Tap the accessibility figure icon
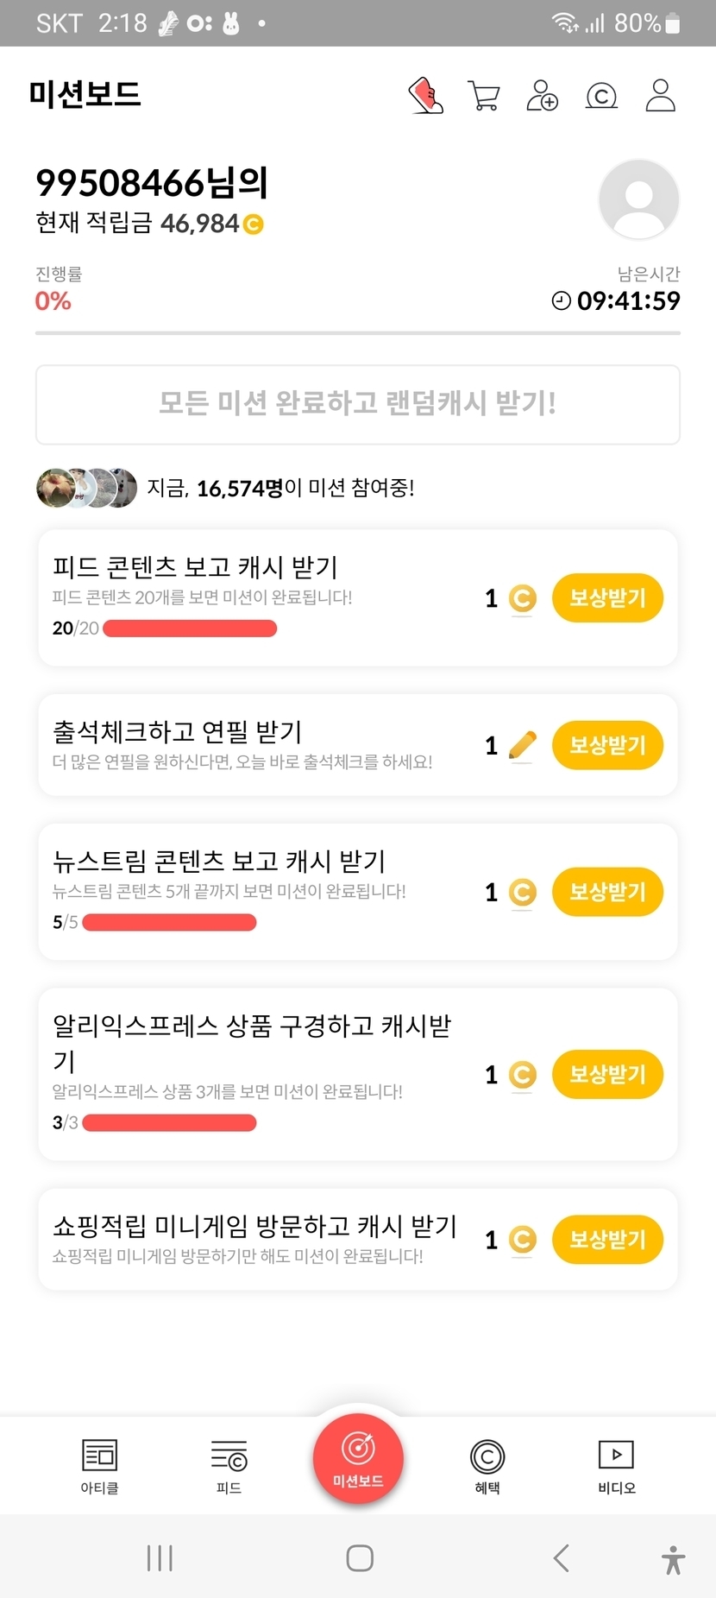This screenshot has height=1598, width=716. pos(673,1560)
